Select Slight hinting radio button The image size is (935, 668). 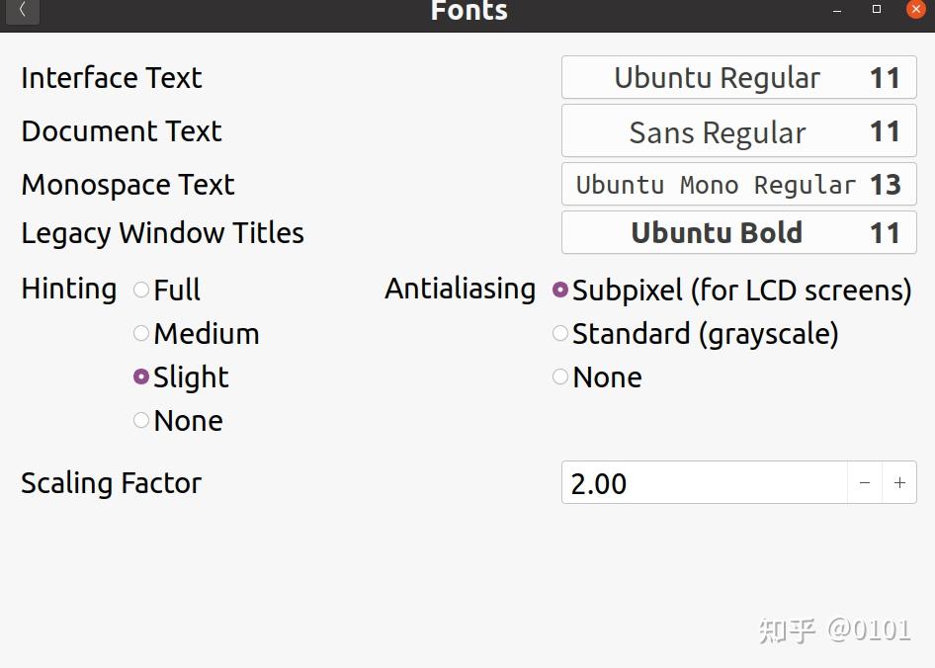(x=141, y=376)
